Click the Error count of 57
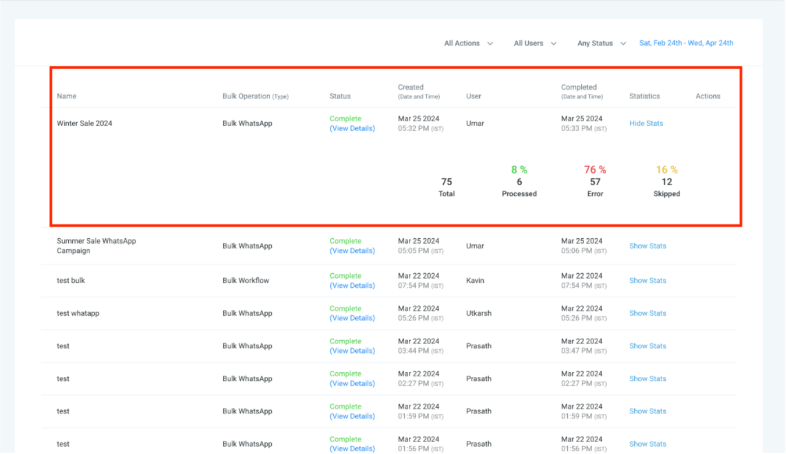Image resolution: width=786 pixels, height=454 pixels. 595,182
